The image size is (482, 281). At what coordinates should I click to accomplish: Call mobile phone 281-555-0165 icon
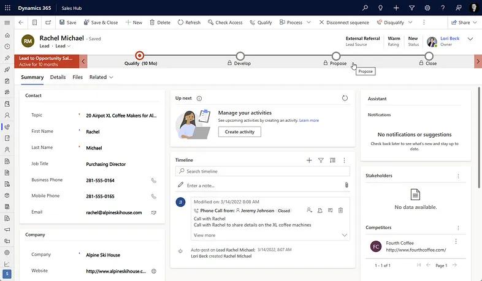tap(154, 197)
